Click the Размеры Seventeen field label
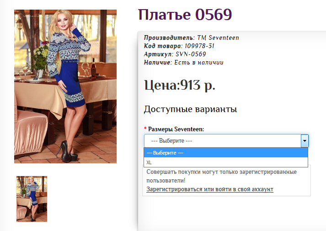This screenshot has width=326, height=231. point(176,129)
